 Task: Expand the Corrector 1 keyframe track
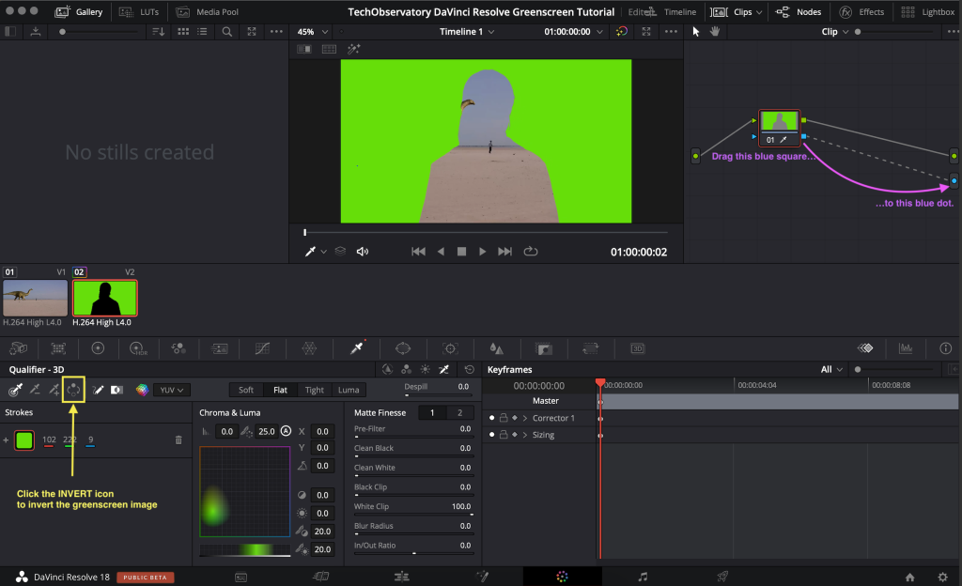click(526, 418)
